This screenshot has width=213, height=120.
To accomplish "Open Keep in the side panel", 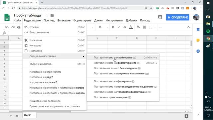I will [198, 40].
